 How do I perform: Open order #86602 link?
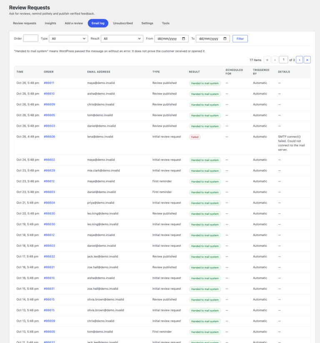point(50,160)
